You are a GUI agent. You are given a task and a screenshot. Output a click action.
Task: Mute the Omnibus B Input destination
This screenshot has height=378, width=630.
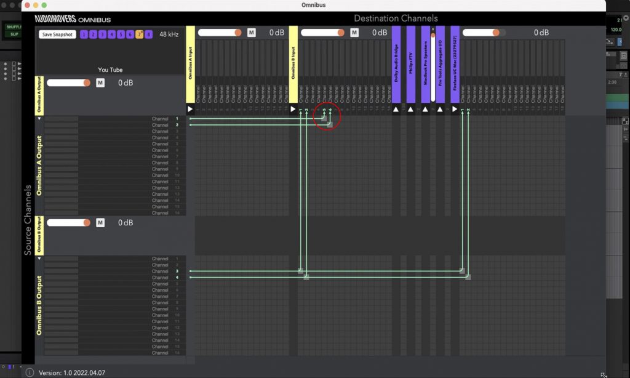pyautogui.click(x=354, y=33)
